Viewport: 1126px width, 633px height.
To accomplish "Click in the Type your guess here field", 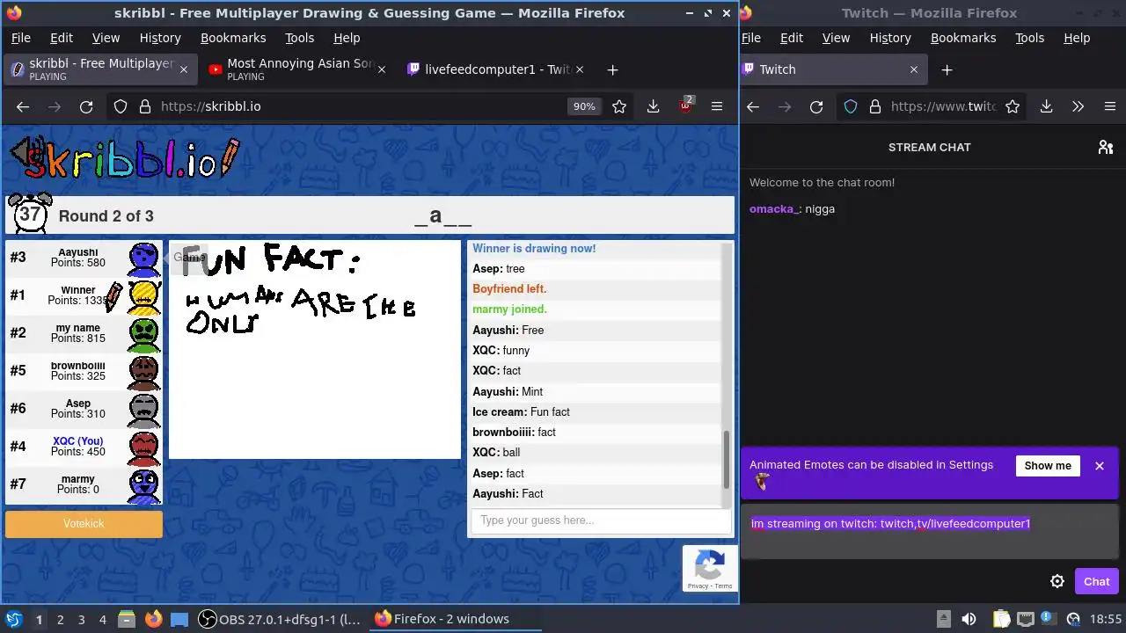I will coord(601,520).
